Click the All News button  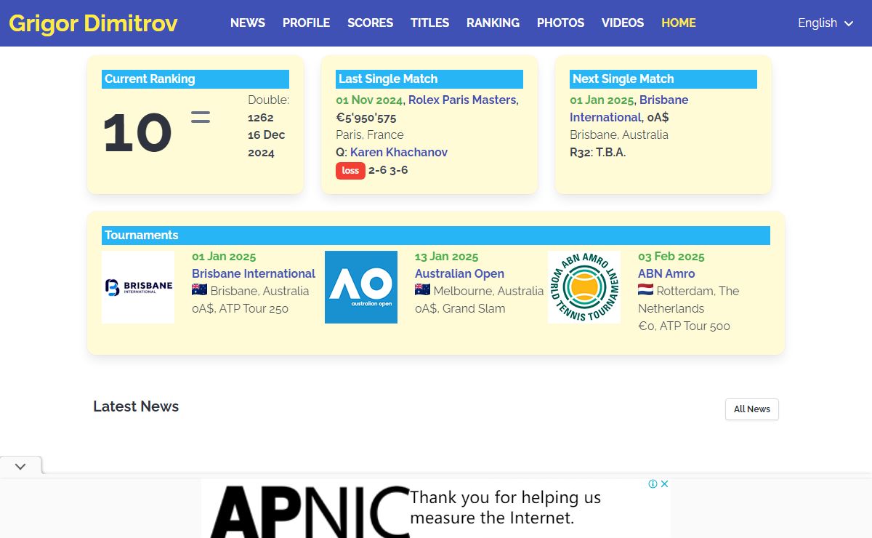pos(752,409)
